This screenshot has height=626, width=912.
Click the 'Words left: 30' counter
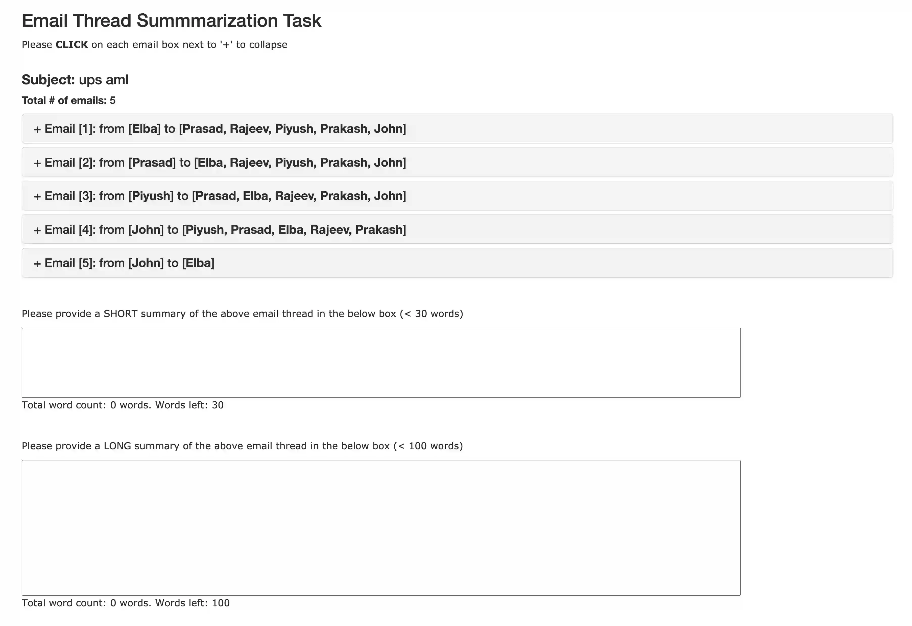189,405
